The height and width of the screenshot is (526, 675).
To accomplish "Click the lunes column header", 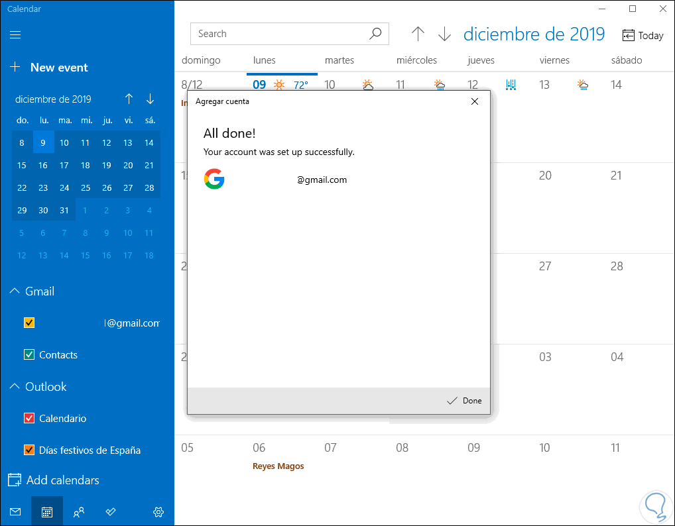I will (265, 60).
